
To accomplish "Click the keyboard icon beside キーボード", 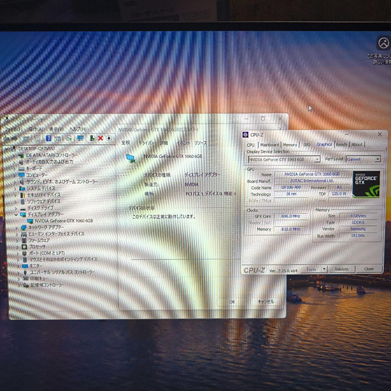I will 21,169.
